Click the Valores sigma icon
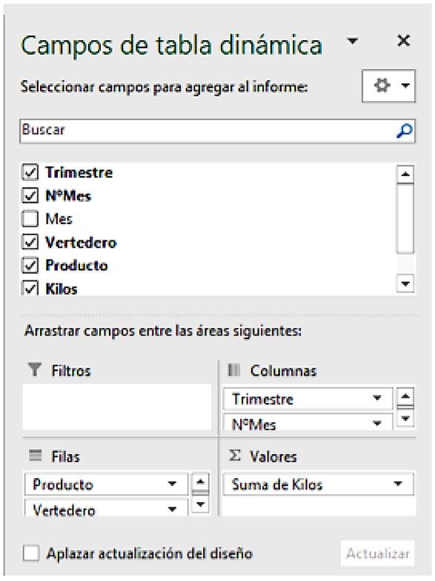Screen dimensions: 435x581 click(234, 456)
